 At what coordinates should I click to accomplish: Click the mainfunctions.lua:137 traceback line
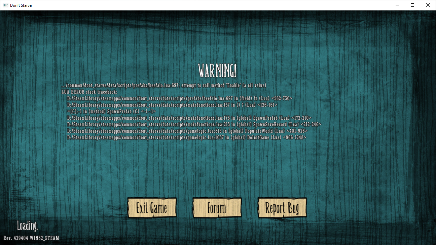pos(172,105)
